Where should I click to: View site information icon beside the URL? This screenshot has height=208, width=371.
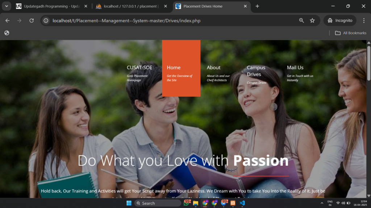(x=46, y=21)
